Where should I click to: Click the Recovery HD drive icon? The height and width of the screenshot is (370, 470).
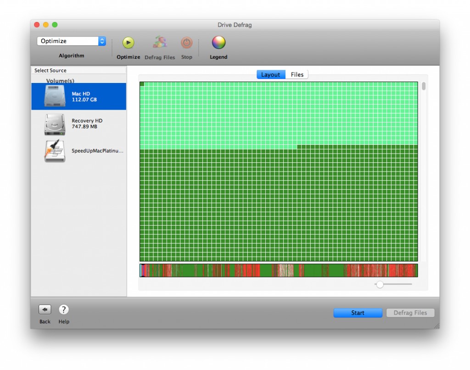click(55, 124)
